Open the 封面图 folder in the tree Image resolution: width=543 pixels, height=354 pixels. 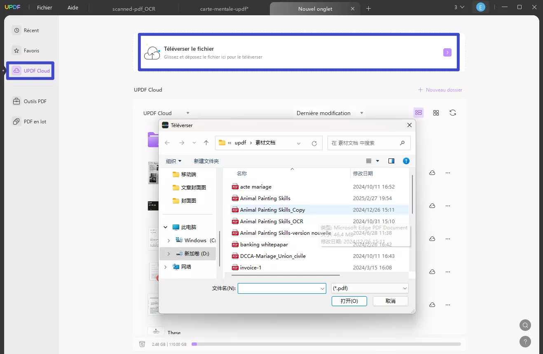pyautogui.click(x=184, y=201)
